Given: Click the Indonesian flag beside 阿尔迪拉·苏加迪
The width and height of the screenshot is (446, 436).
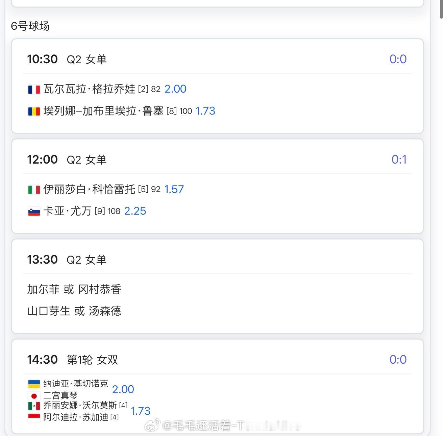Looking at the screenshot, I should pyautogui.click(x=34, y=417).
